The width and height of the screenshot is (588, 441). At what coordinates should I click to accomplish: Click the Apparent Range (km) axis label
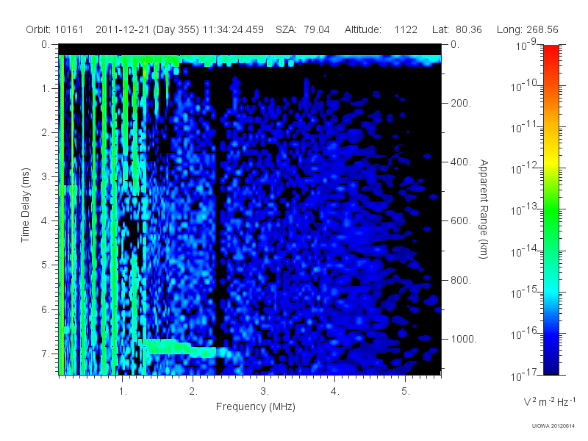point(484,209)
